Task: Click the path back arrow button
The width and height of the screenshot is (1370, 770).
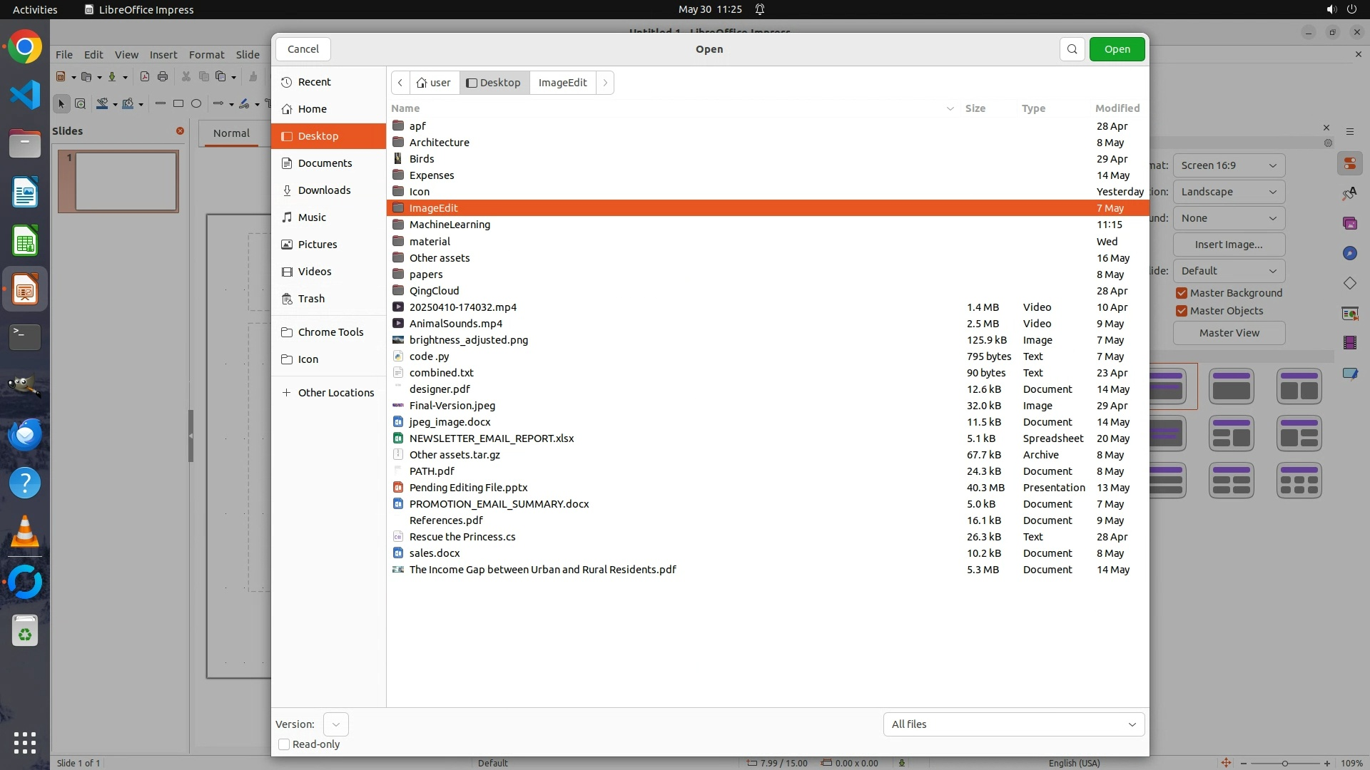Action: 400,83
